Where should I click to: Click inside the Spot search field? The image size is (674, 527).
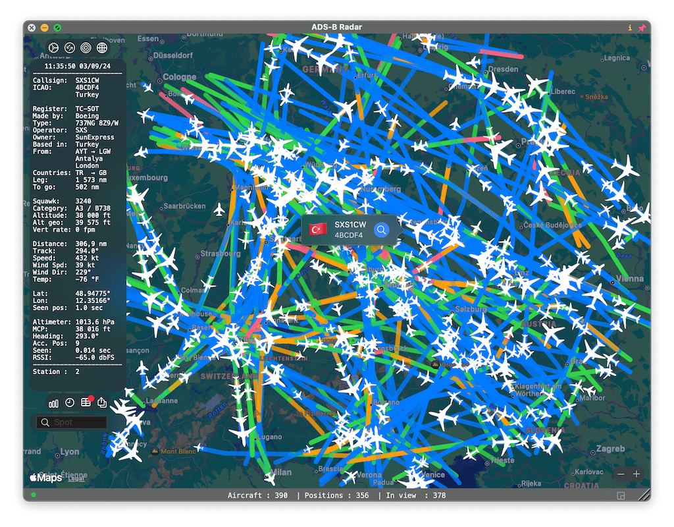click(72, 422)
